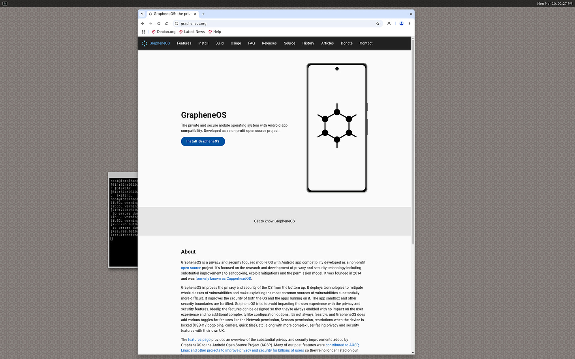This screenshot has height=359, width=575.
Task: Click the desktop menu icon in top panel
Action: [5, 4]
